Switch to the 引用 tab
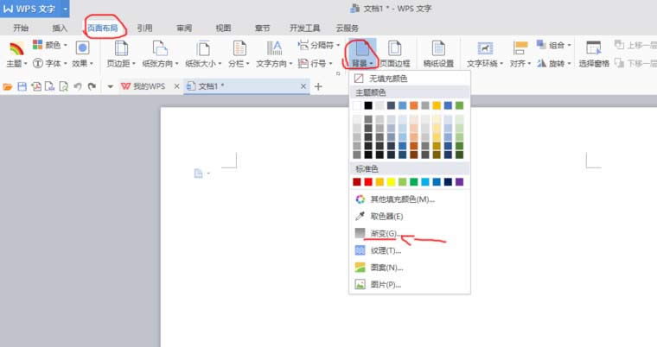 click(144, 28)
